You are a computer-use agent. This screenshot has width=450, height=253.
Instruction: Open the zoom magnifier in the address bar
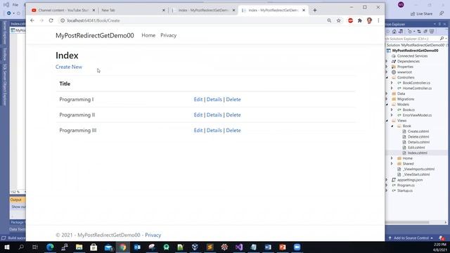pyautogui.click(x=329, y=20)
